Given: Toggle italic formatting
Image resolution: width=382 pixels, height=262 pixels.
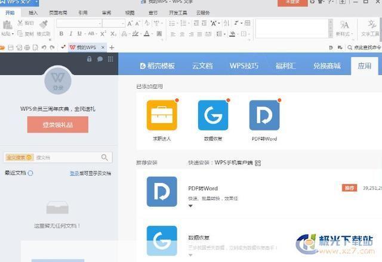Looking at the screenshot, I should coord(70,33).
